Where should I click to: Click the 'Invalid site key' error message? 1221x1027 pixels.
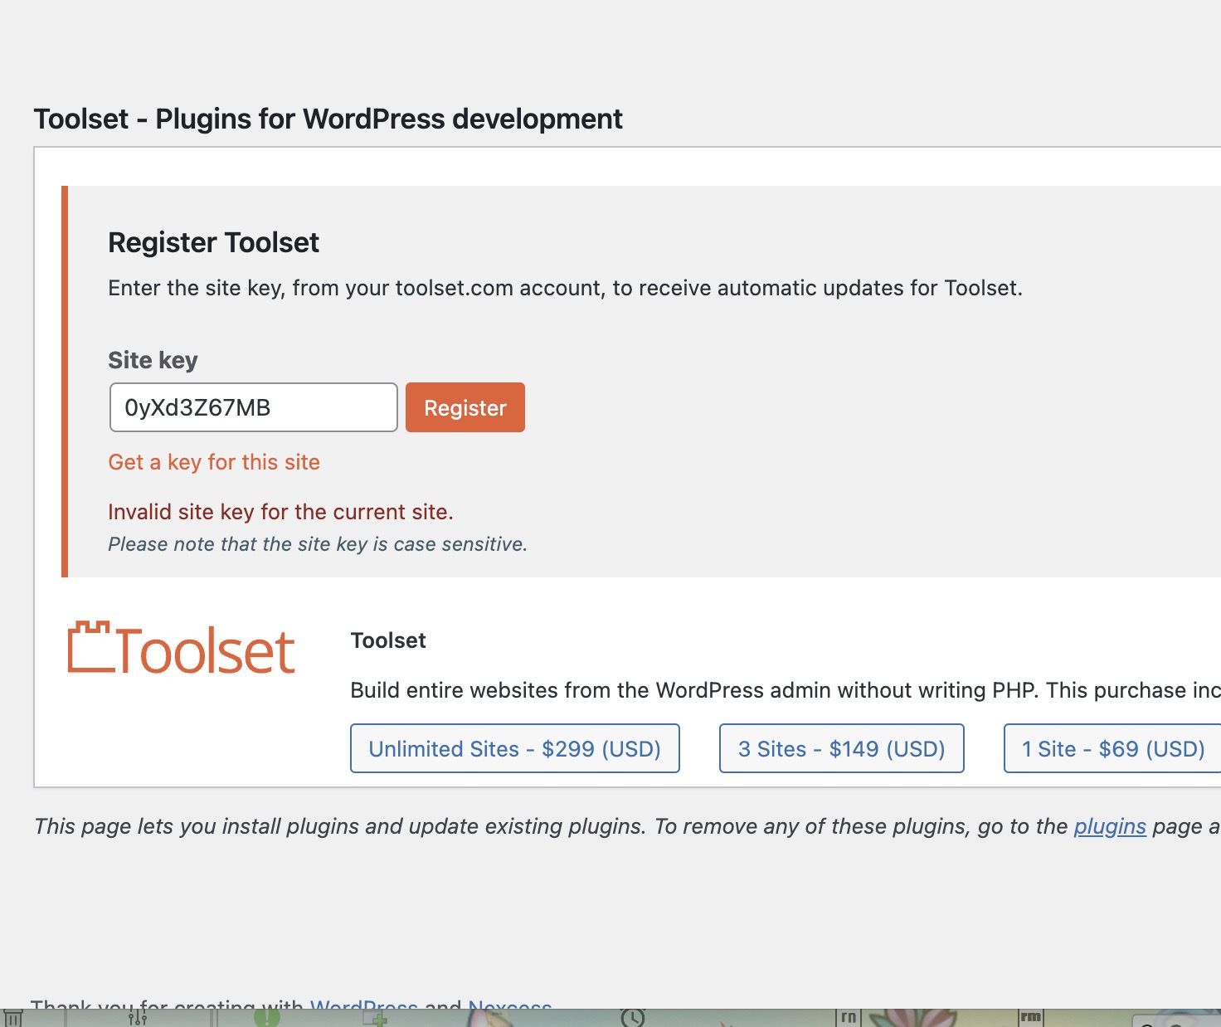tap(280, 512)
